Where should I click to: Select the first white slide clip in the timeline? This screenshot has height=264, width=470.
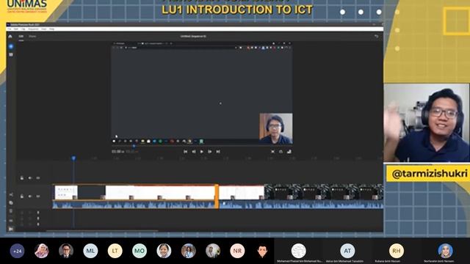pyautogui.click(x=66, y=192)
